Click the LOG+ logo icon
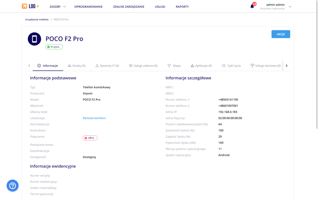The height and width of the screenshot is (198, 318). tap(24, 6)
